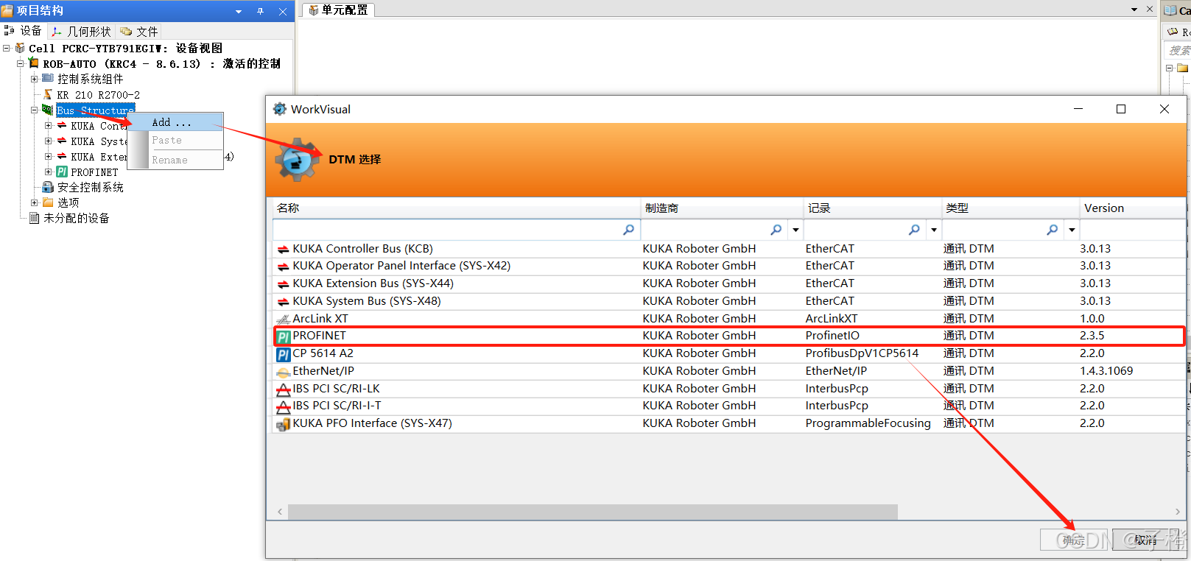Switch to the 文件 tab
This screenshot has height=561, width=1191.
(138, 31)
